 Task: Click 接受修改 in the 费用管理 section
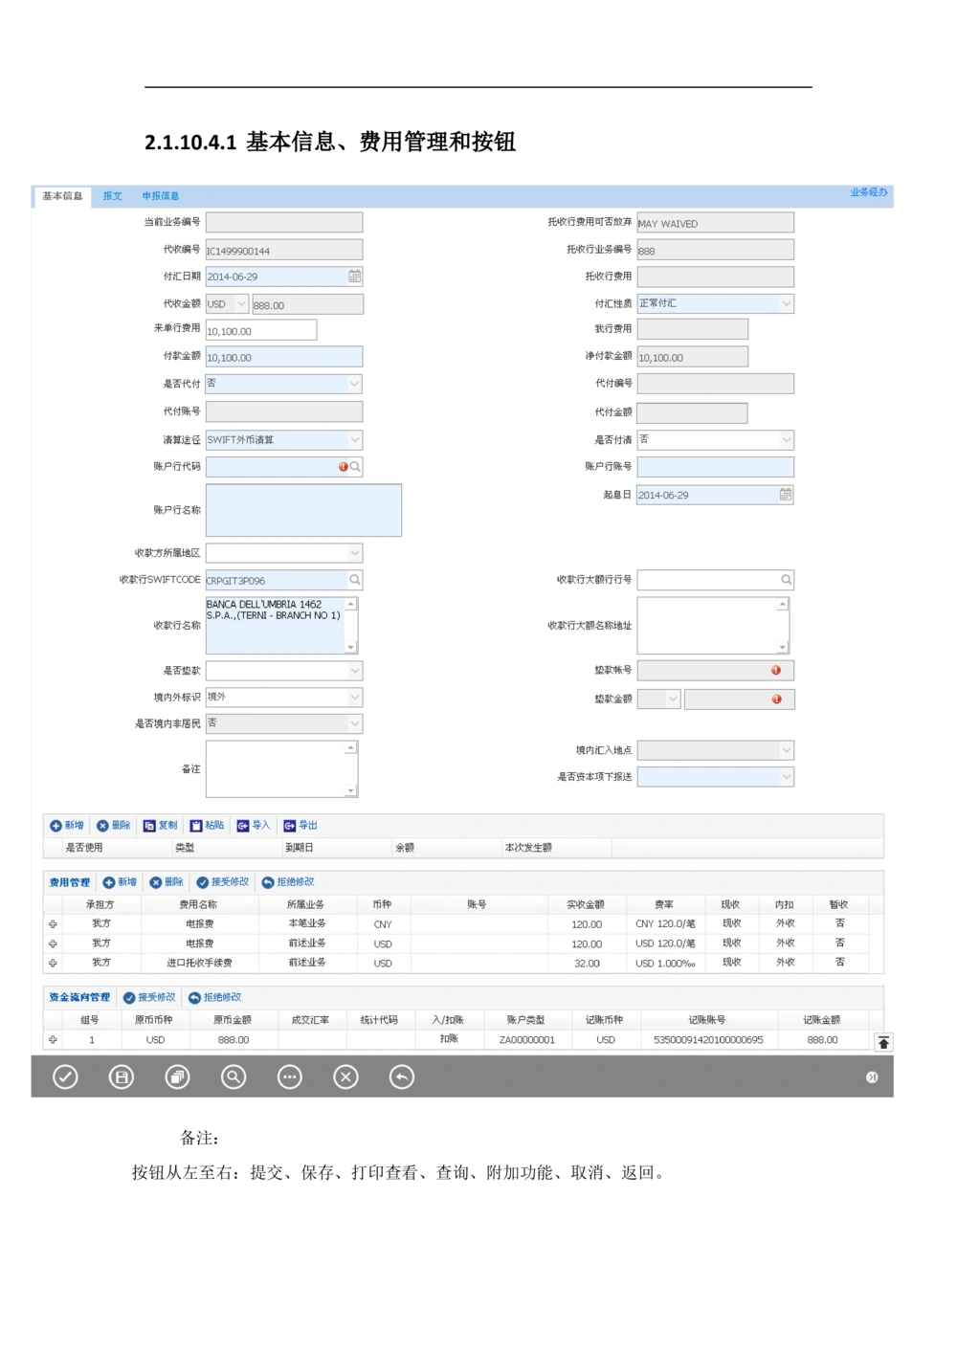tap(222, 882)
